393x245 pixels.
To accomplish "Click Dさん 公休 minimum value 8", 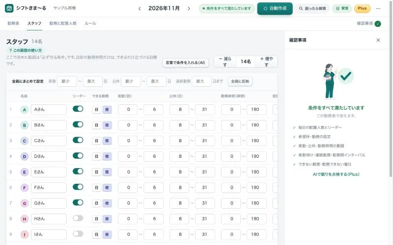I will click(179, 156).
